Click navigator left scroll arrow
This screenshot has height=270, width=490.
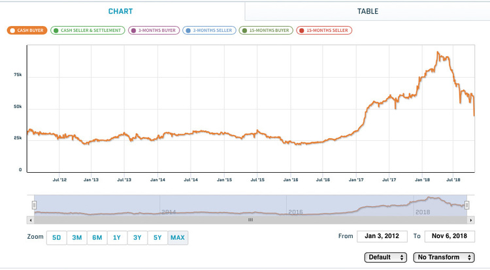point(31,220)
